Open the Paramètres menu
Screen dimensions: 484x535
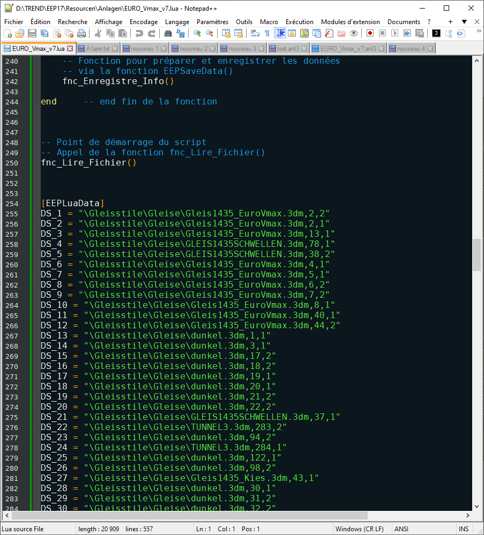[x=212, y=22]
